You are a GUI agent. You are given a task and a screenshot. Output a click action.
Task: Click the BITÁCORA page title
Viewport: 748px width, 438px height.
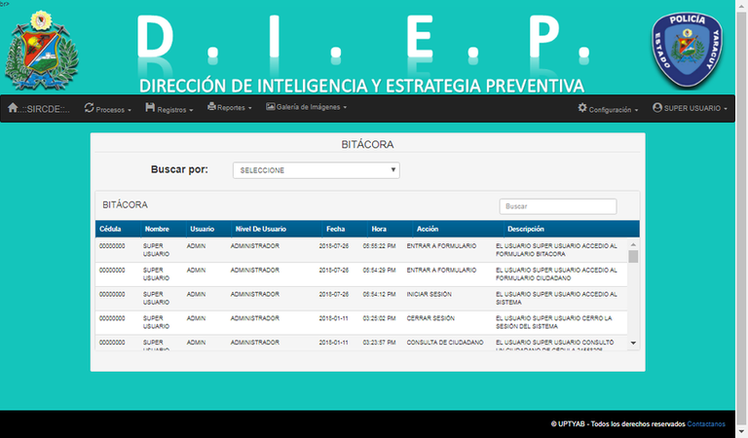[367, 144]
